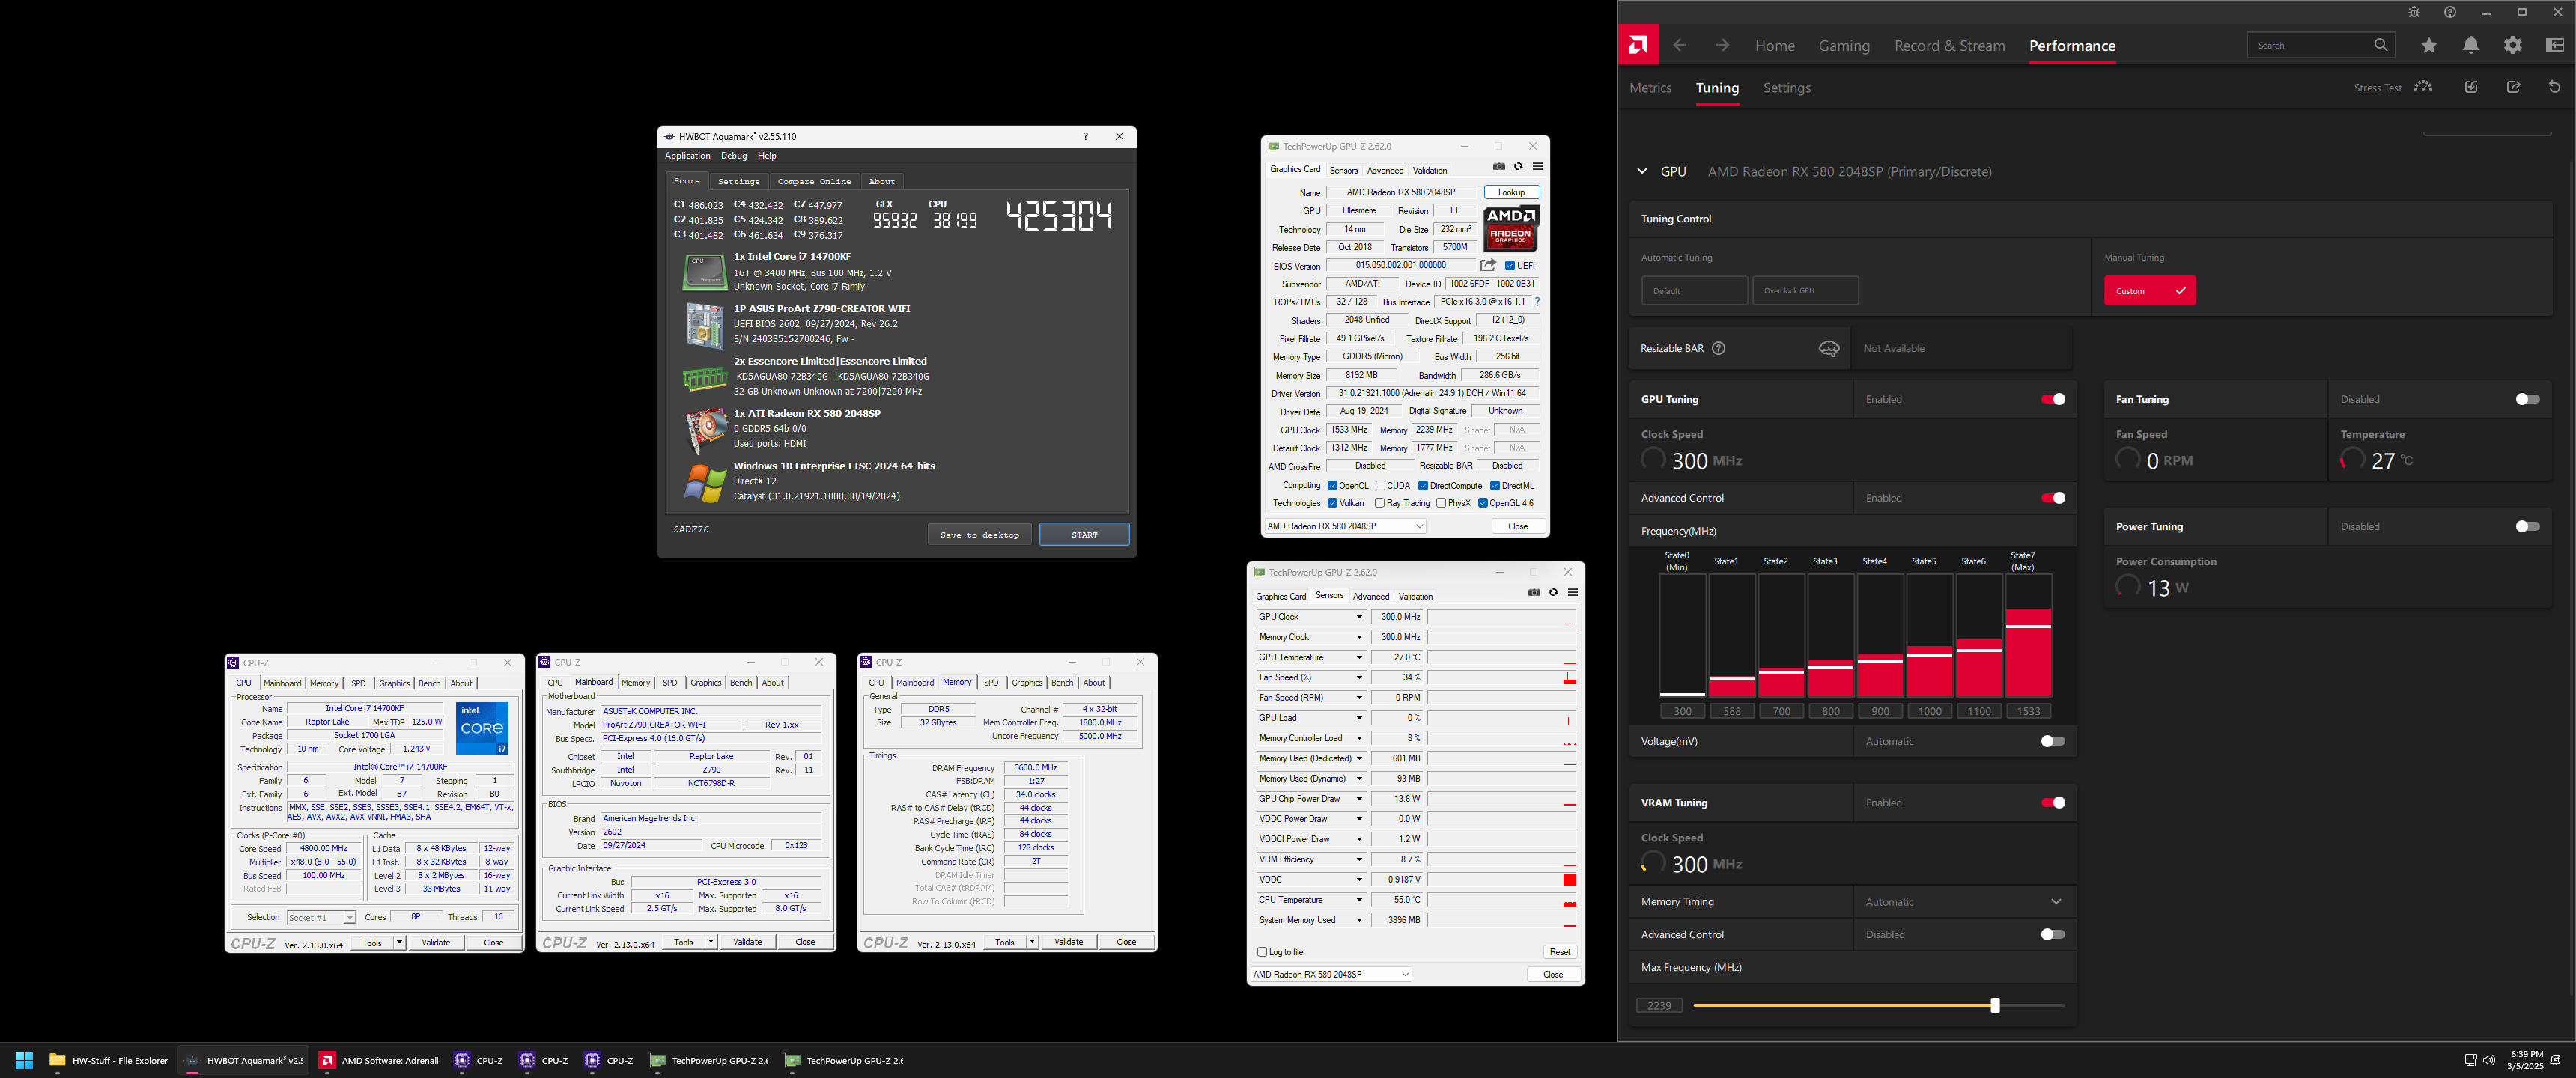Open CPU-Z Socket #1 selection dropdown

pyautogui.click(x=321, y=917)
